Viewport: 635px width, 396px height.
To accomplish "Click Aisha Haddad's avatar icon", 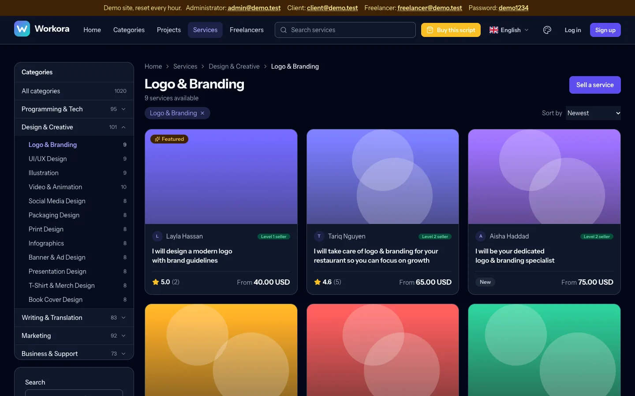I will coord(481,236).
